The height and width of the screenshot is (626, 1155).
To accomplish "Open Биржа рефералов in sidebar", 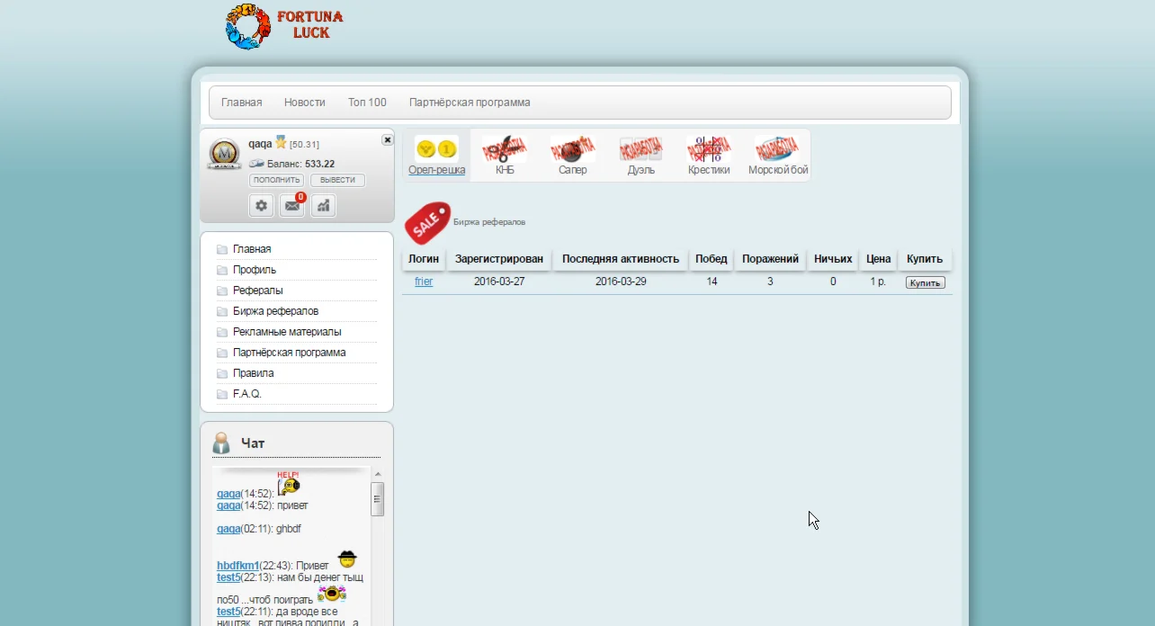I will pos(275,311).
